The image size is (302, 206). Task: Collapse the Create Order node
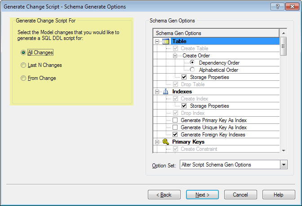point(175,56)
